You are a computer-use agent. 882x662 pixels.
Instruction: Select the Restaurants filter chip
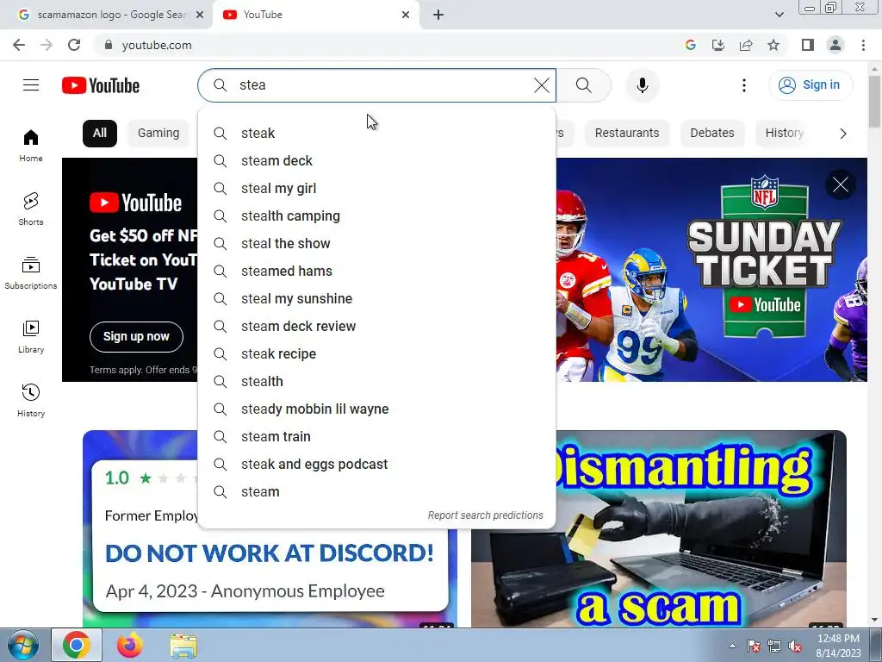627,134
